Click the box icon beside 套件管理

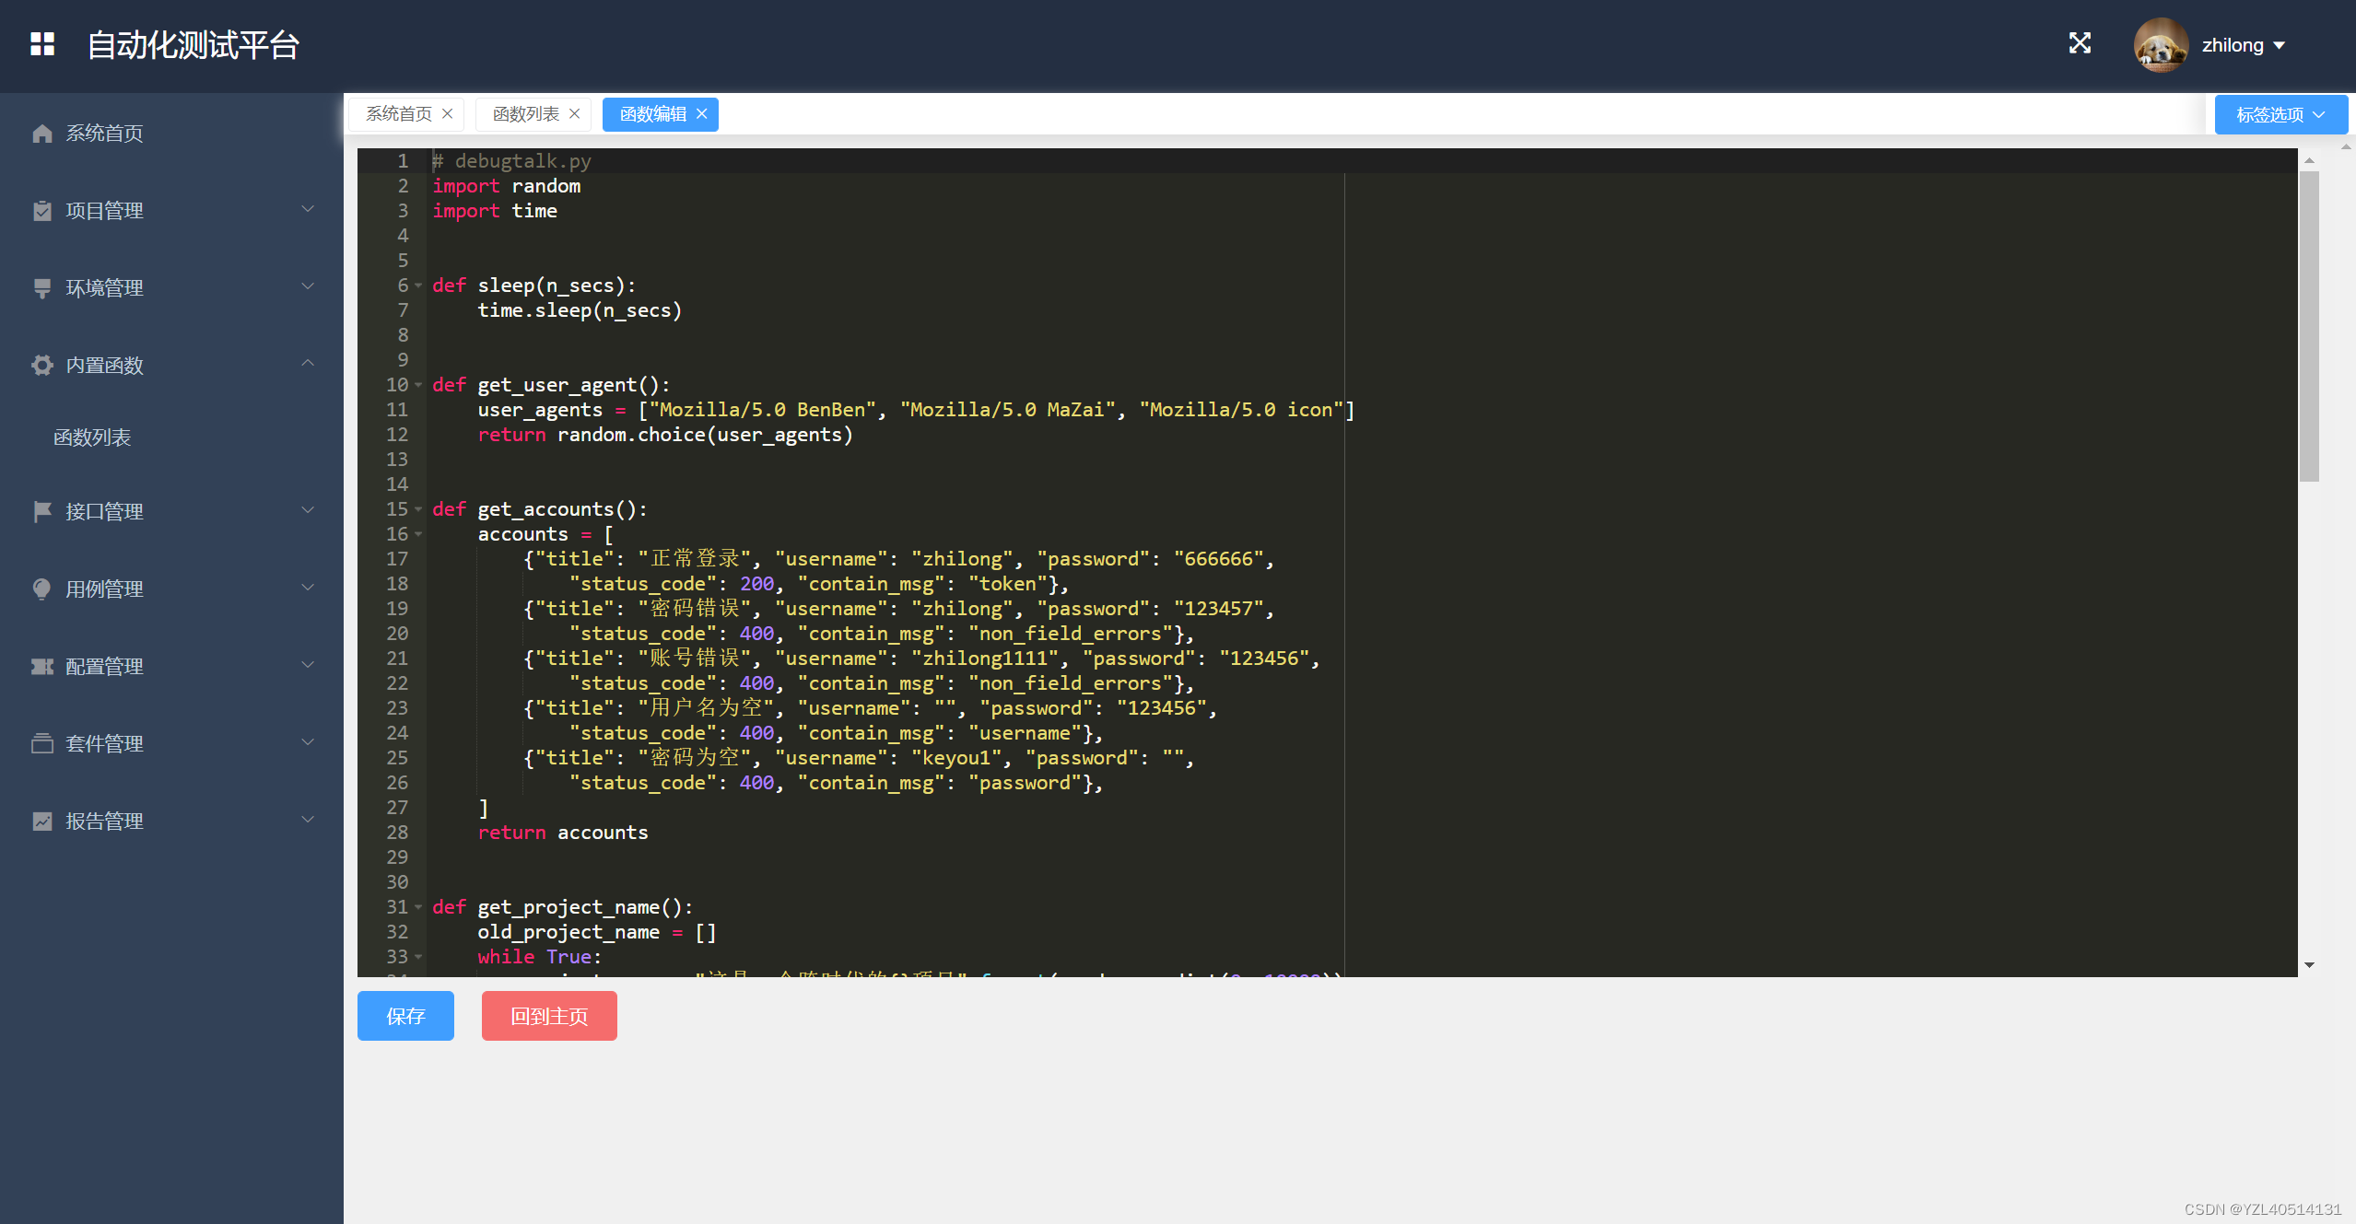tap(42, 744)
